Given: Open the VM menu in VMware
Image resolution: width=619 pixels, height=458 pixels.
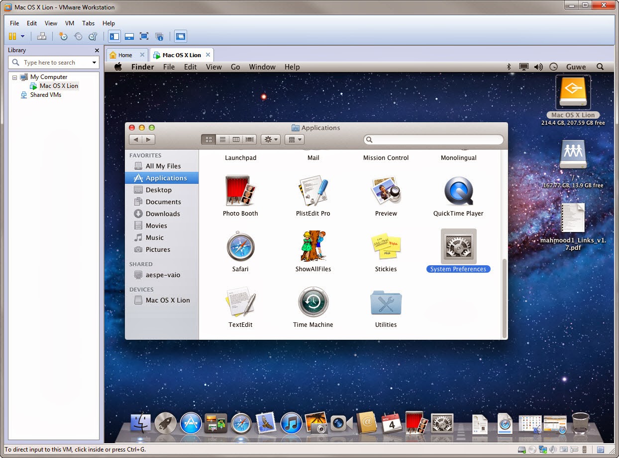Looking at the screenshot, I should tap(69, 23).
